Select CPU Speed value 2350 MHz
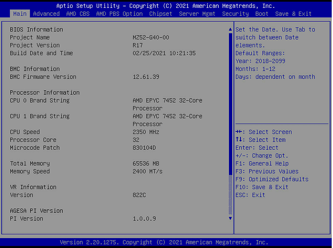 click(x=146, y=132)
